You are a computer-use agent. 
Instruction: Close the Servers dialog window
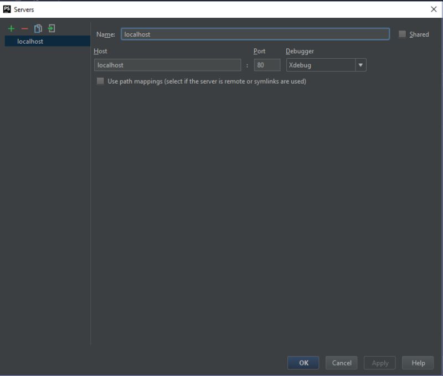(434, 9)
